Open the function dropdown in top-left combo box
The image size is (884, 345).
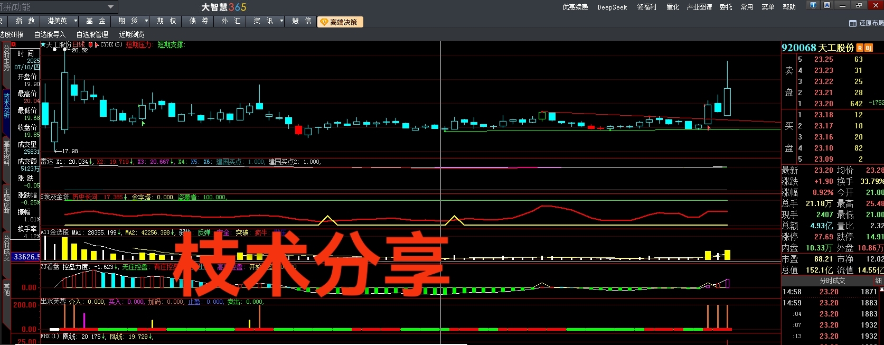(110, 7)
